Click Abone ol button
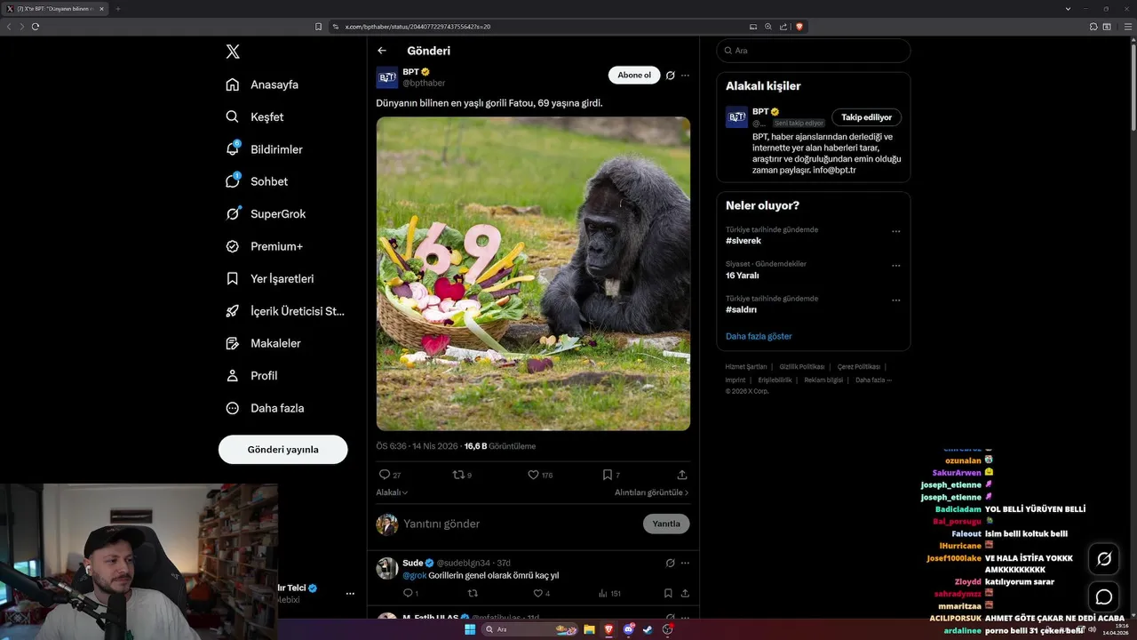This screenshot has height=640, width=1137. (x=634, y=76)
